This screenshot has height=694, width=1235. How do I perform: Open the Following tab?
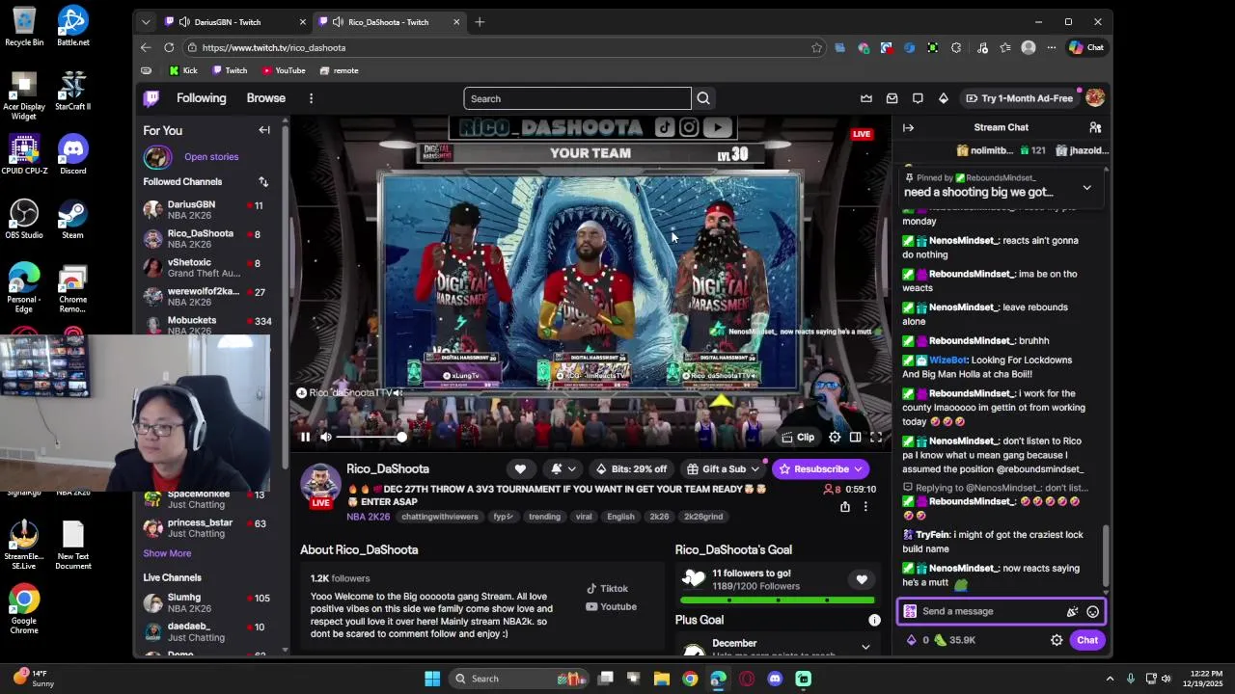(x=201, y=98)
